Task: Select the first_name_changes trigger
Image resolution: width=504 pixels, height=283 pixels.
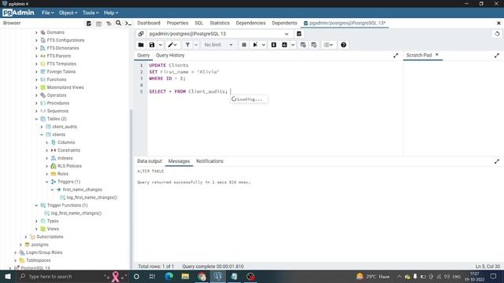Action: click(82, 189)
